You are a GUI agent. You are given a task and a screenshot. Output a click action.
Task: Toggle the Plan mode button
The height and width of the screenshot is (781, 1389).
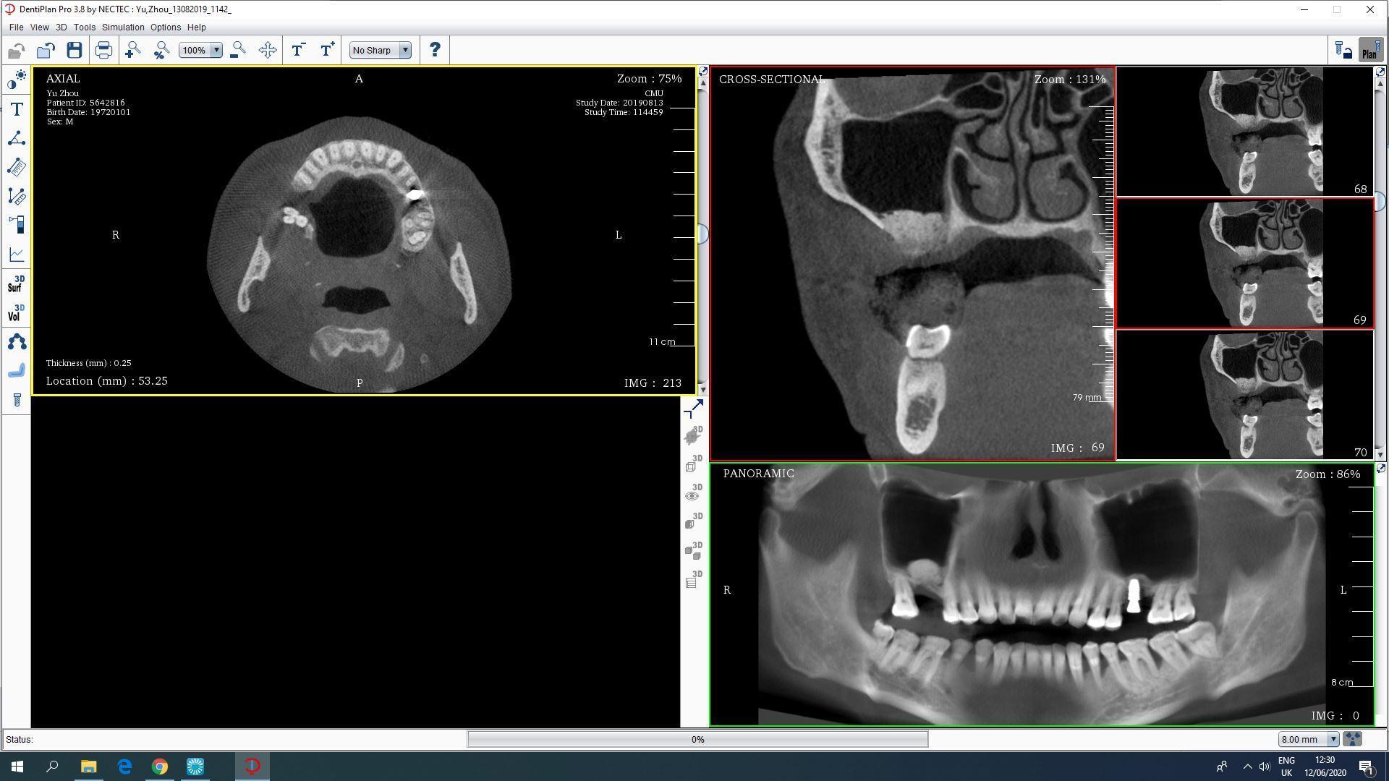pyautogui.click(x=1370, y=50)
